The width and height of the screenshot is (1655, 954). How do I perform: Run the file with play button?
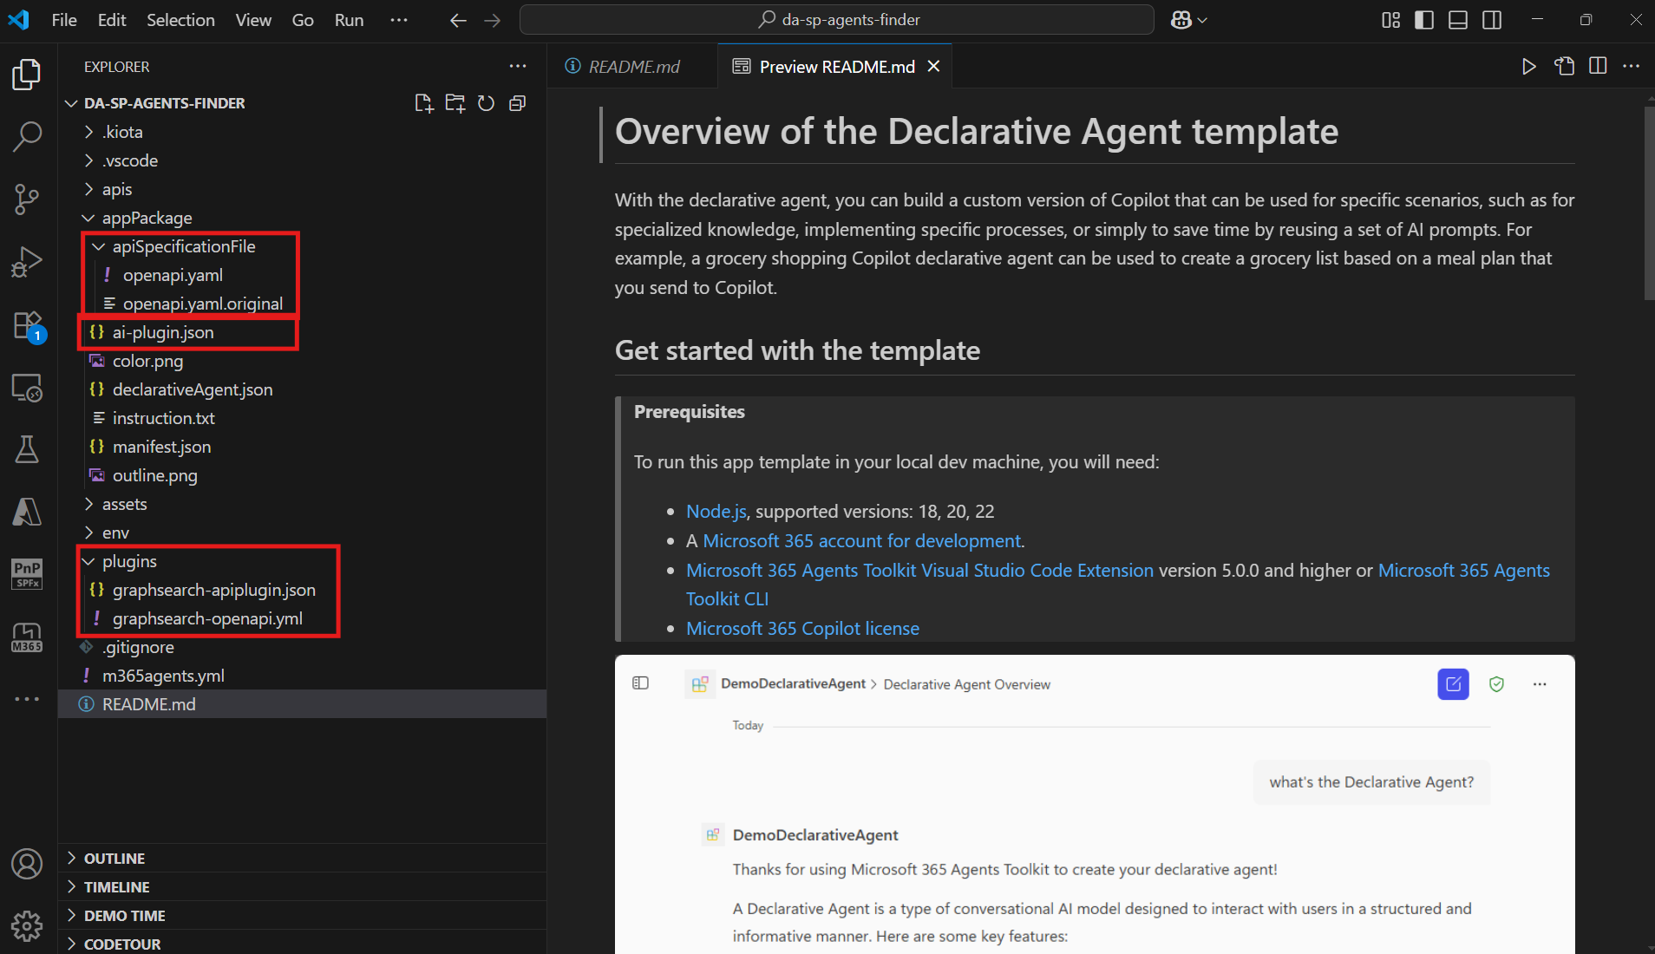1528,66
